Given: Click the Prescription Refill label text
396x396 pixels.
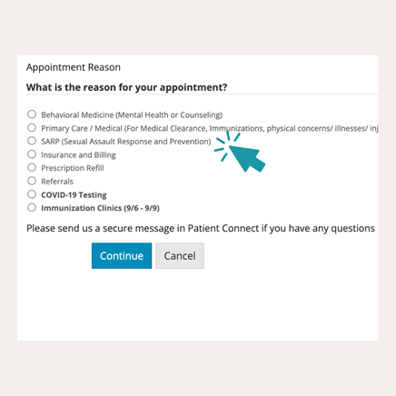Looking at the screenshot, I should 73,168.
